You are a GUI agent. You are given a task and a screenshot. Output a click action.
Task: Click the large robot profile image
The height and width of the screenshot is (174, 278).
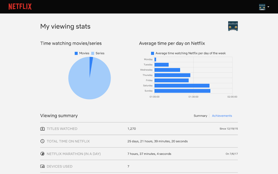pyautogui.click(x=233, y=26)
